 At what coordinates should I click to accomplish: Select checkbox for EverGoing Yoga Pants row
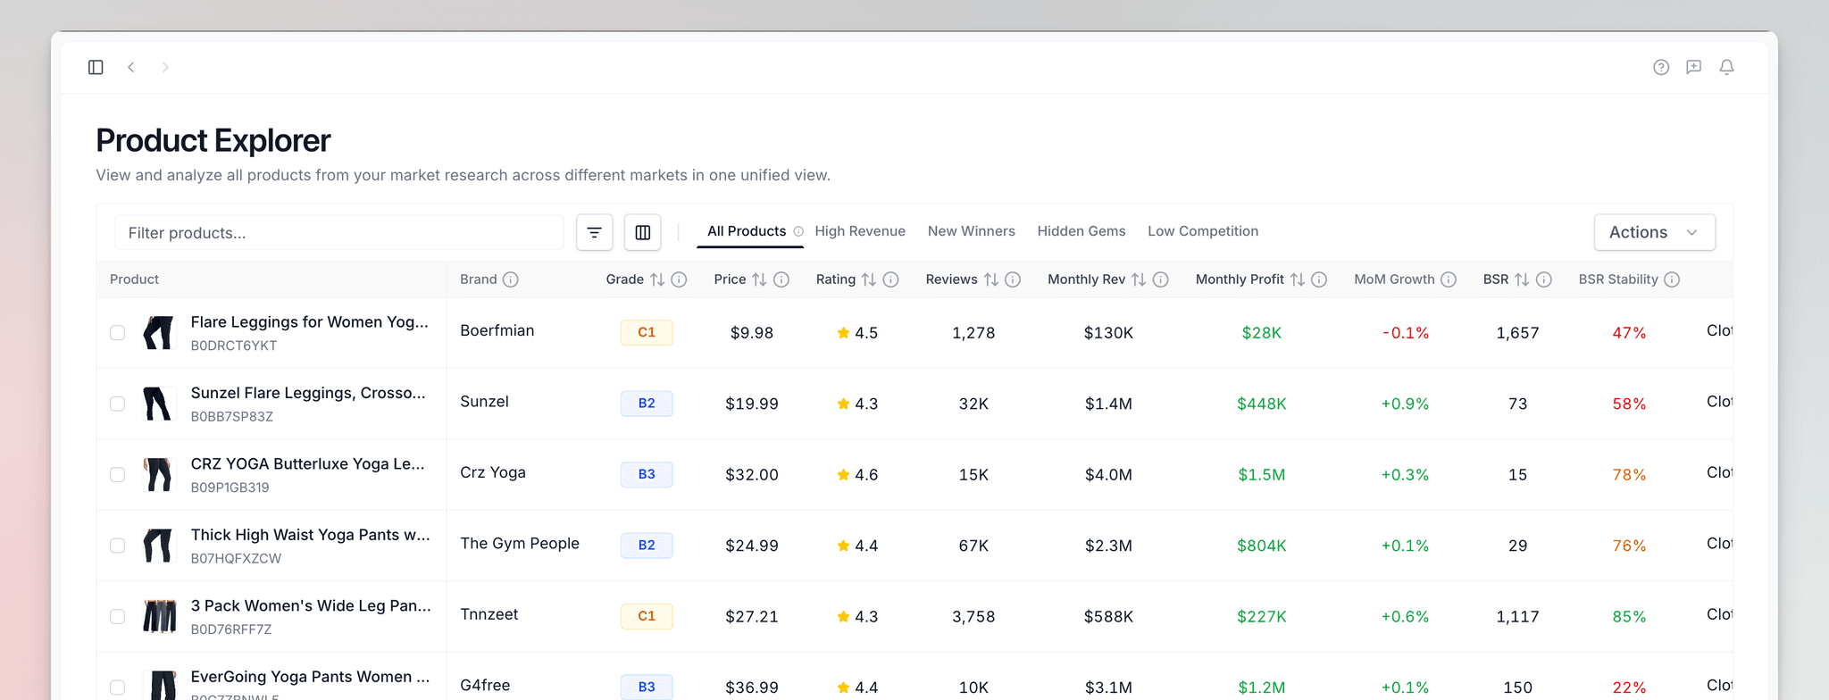(117, 687)
